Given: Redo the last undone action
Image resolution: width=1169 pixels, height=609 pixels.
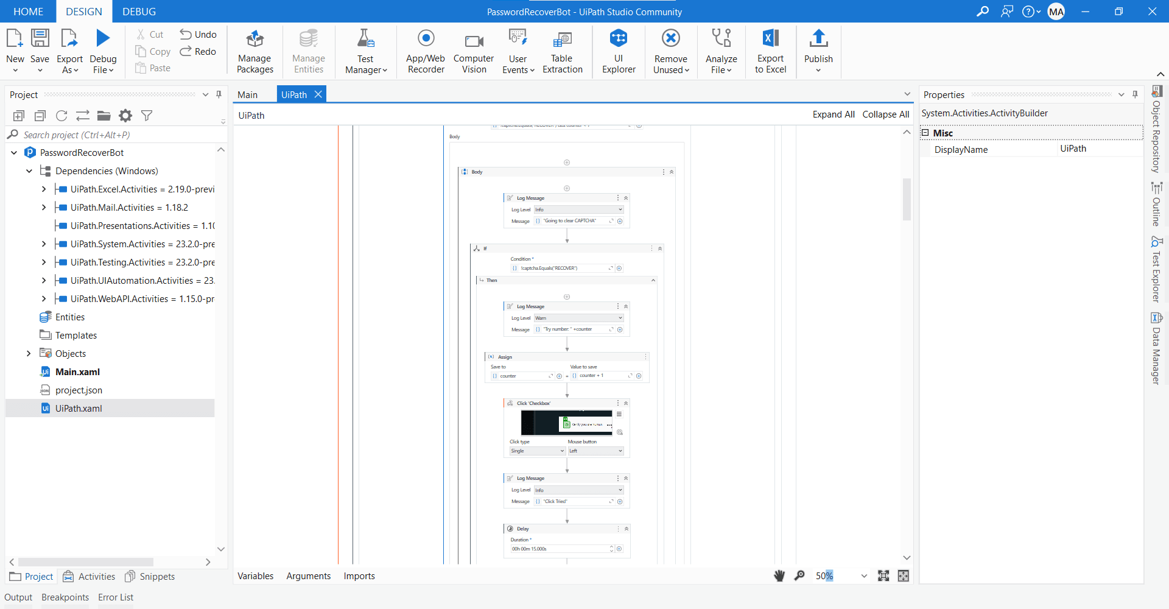Looking at the screenshot, I should 198,52.
